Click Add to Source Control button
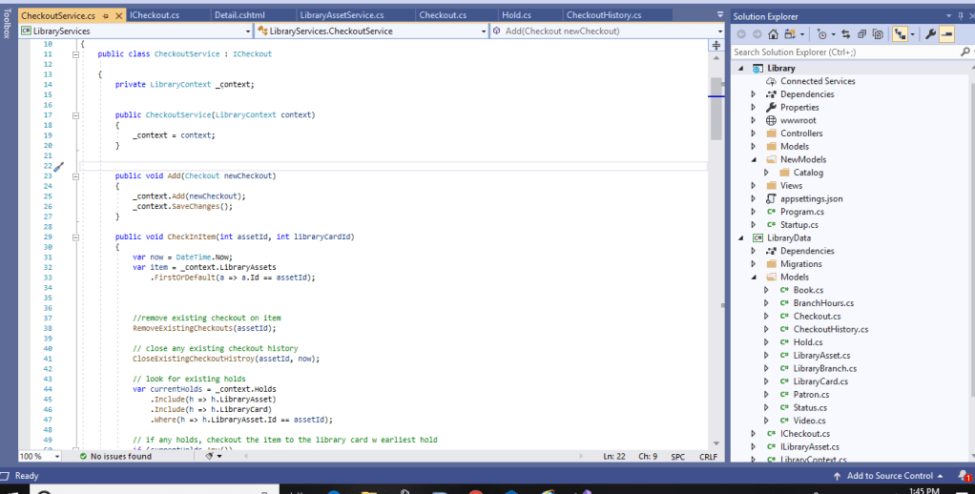975x494 pixels. (889, 476)
